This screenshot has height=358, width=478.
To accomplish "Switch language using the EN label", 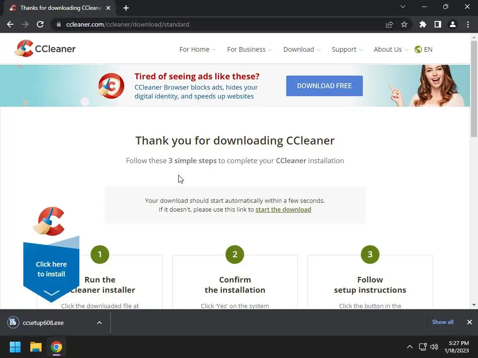I will click(x=428, y=49).
